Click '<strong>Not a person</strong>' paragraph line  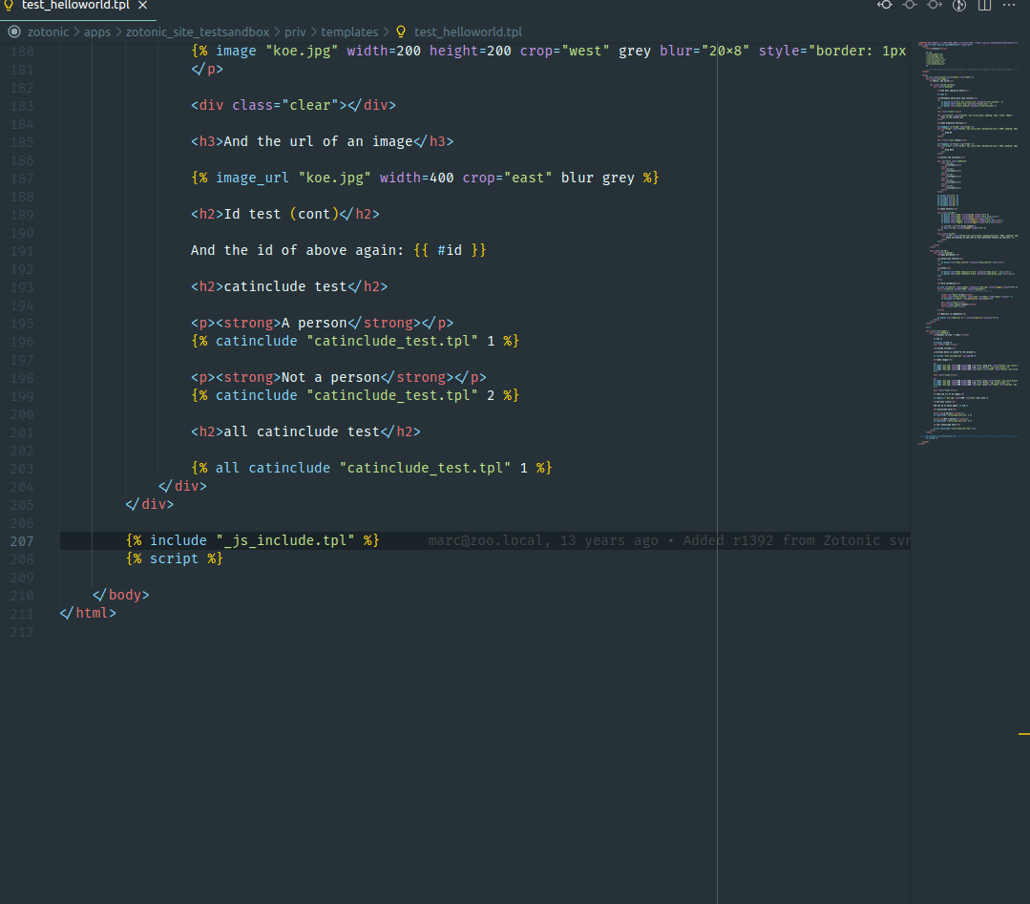pyautogui.click(x=338, y=378)
